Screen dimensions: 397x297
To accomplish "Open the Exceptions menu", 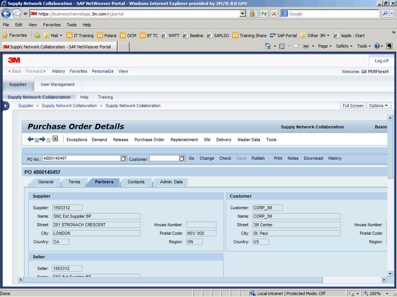I will pyautogui.click(x=77, y=140).
